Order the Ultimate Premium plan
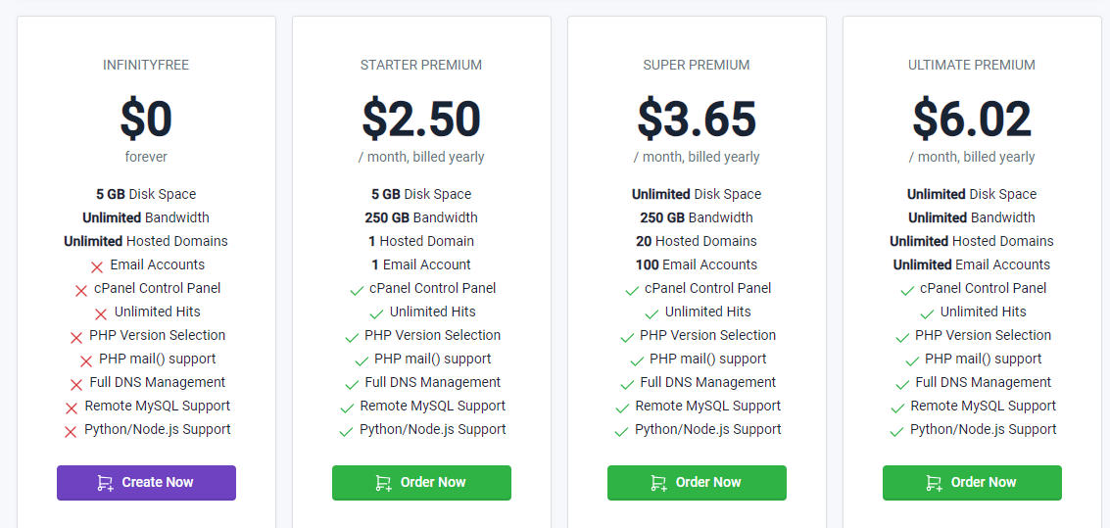This screenshot has width=1110, height=528. pyautogui.click(x=972, y=483)
